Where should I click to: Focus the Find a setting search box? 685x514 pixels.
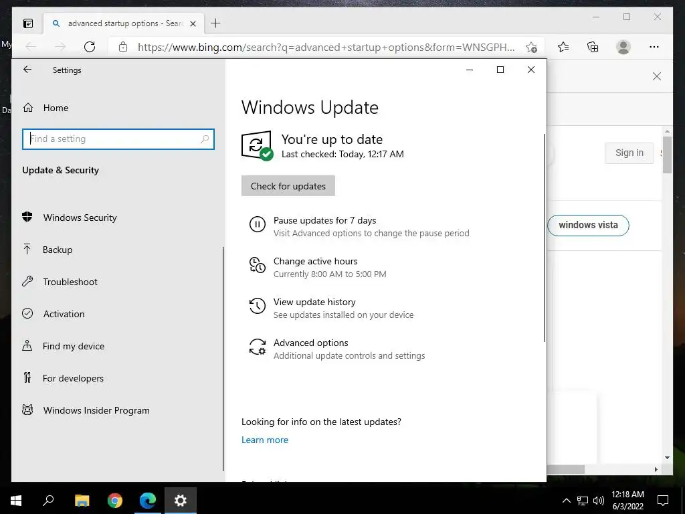tap(118, 139)
